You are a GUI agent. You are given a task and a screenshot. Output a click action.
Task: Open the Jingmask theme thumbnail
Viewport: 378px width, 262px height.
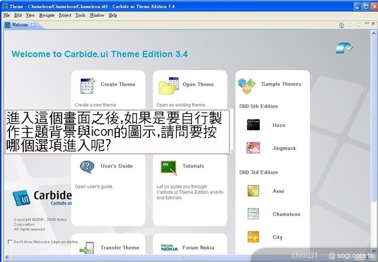tap(253, 148)
